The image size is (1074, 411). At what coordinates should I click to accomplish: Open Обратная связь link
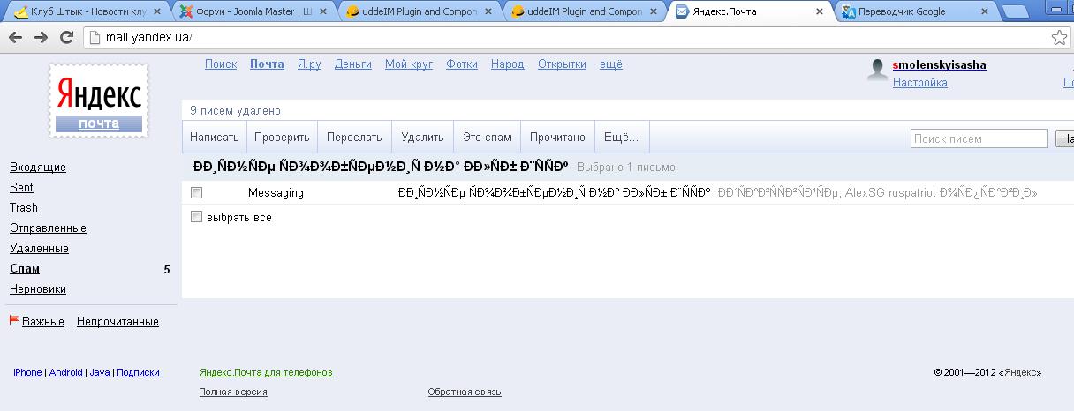[465, 392]
